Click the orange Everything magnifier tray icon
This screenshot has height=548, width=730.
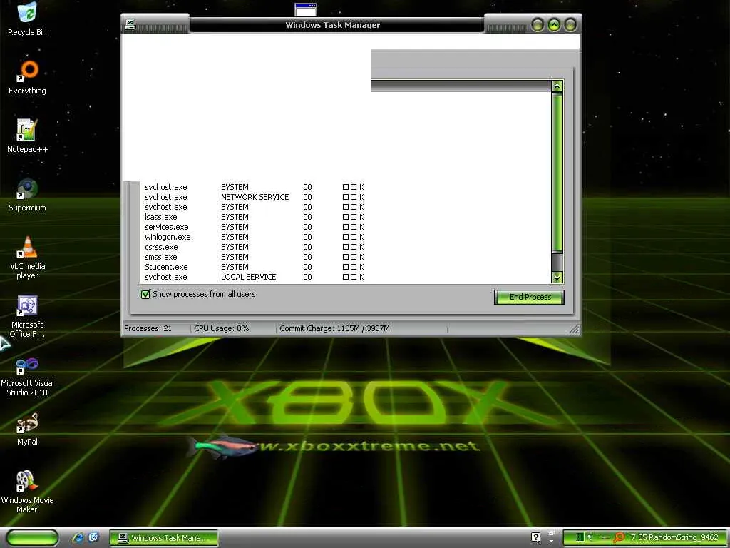619,537
